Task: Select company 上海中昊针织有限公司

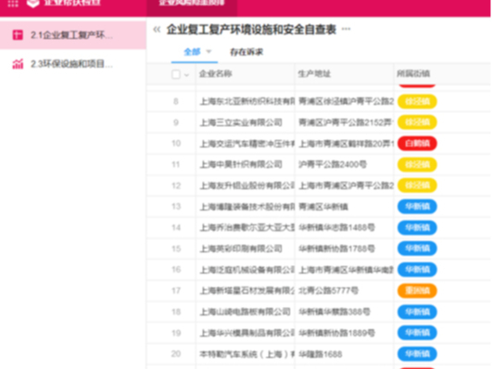Action: tap(241, 164)
